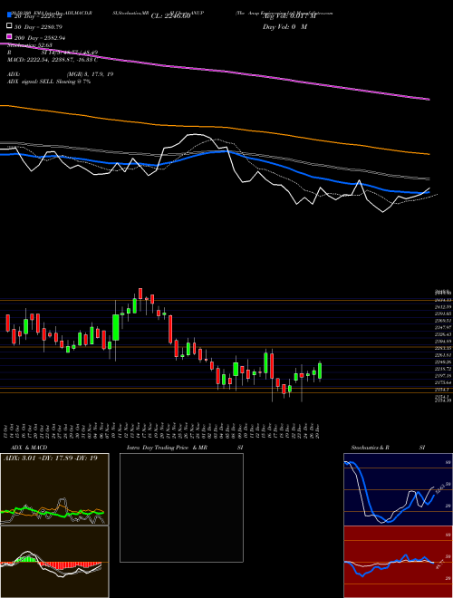Select the '50 Day = 2280.79' legend text
Image resolution: width=453 pixels, height=598 pixels.
point(39,27)
